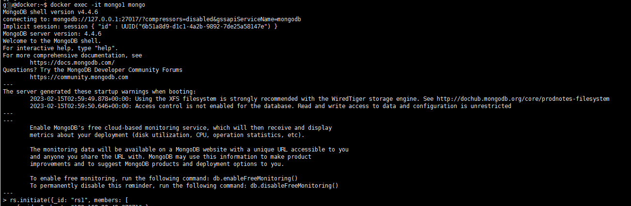Screen dimensions: 631x206
Task: Click the MongoDB server version line
Action: pos(52,34)
